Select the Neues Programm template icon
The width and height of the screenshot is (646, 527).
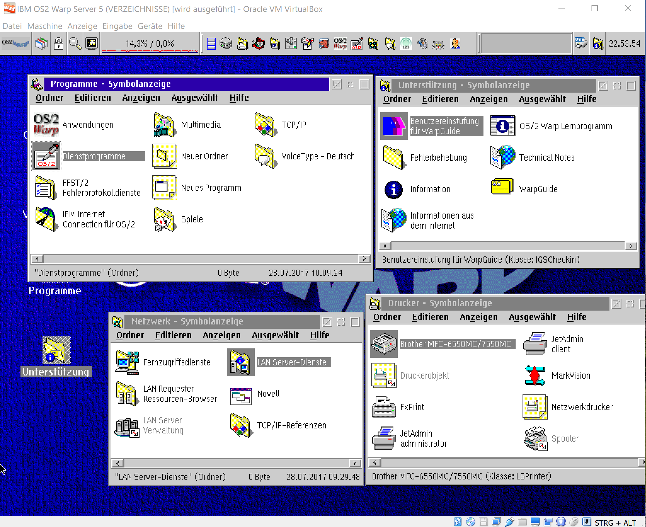(164, 188)
